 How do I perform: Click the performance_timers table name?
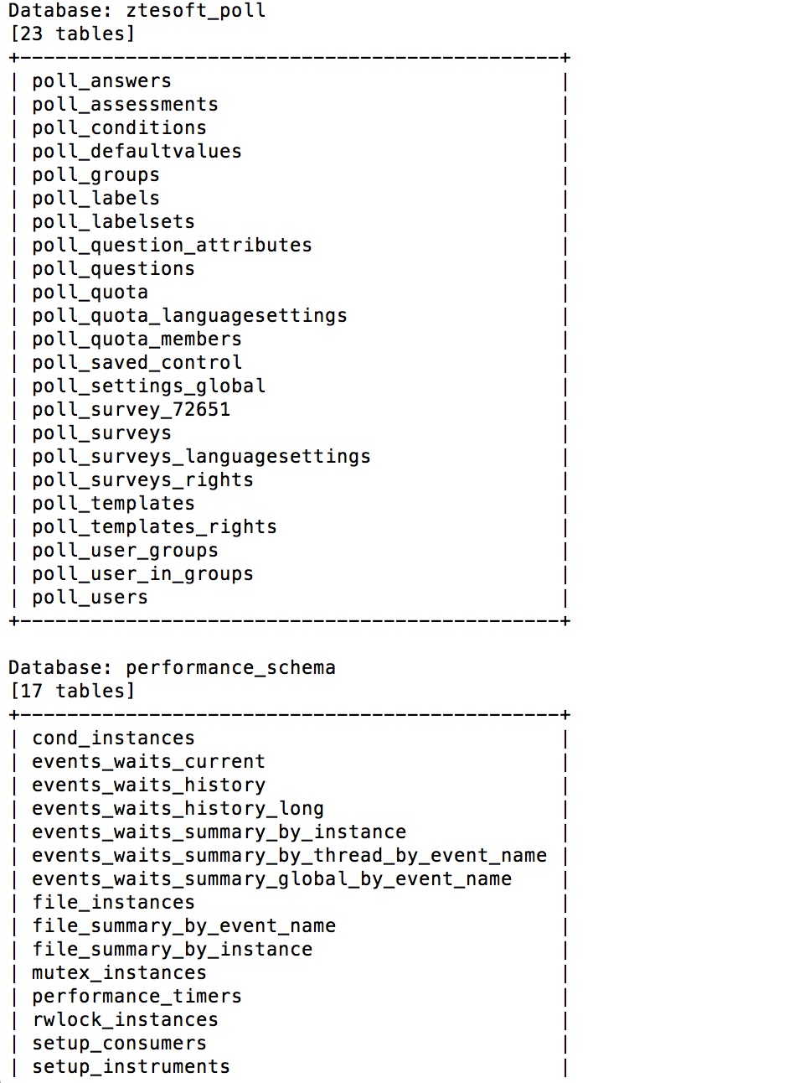tap(137, 997)
